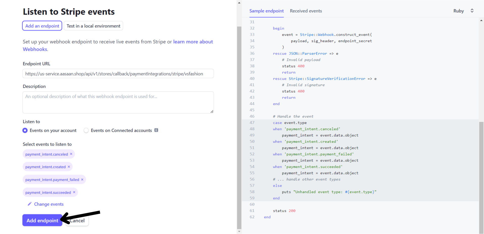Viewport: 484px width, 234px height.
Task: Switch to the Received events tab
Action: tap(306, 11)
